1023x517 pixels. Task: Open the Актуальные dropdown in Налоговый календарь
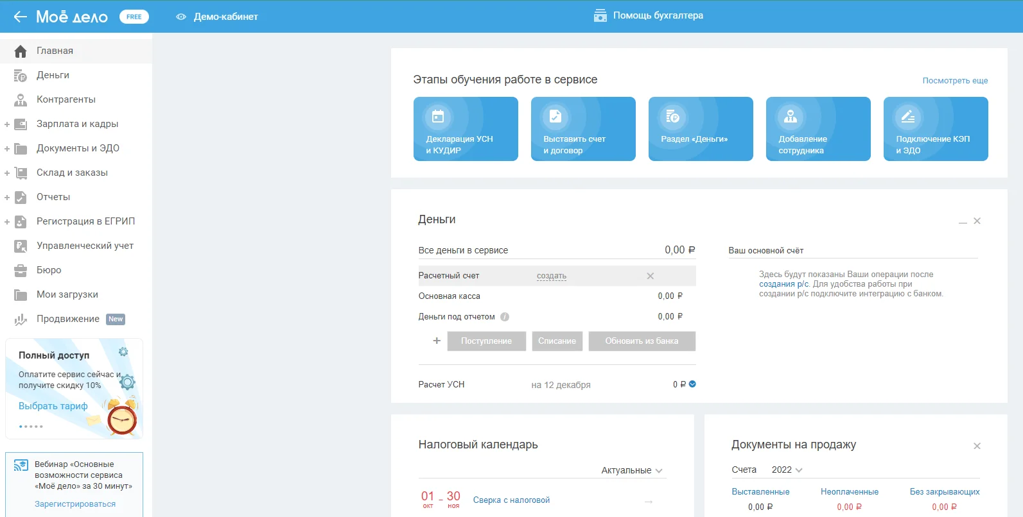[x=631, y=470]
